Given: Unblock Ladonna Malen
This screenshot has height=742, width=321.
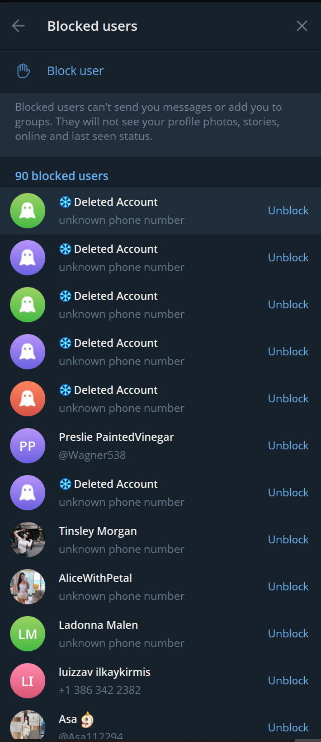Looking at the screenshot, I should point(288,633).
